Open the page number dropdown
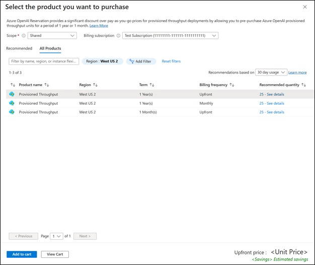The height and width of the screenshot is (265, 315). tap(57, 236)
